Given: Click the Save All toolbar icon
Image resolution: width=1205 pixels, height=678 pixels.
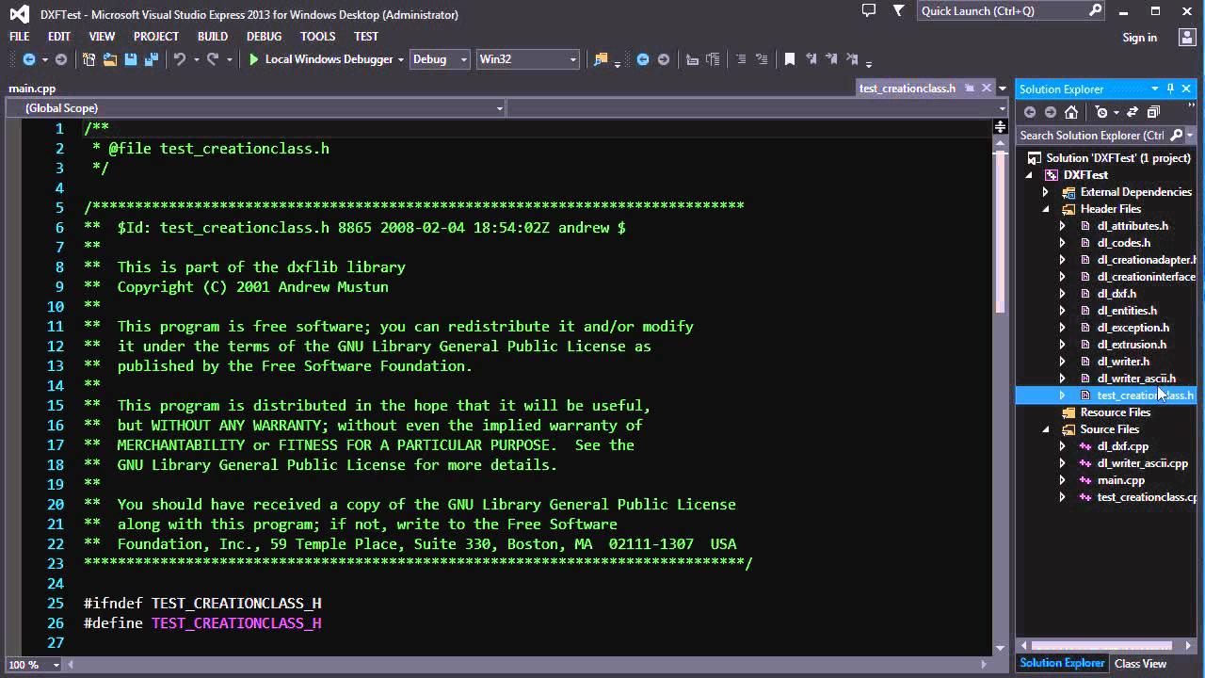Looking at the screenshot, I should coord(152,59).
